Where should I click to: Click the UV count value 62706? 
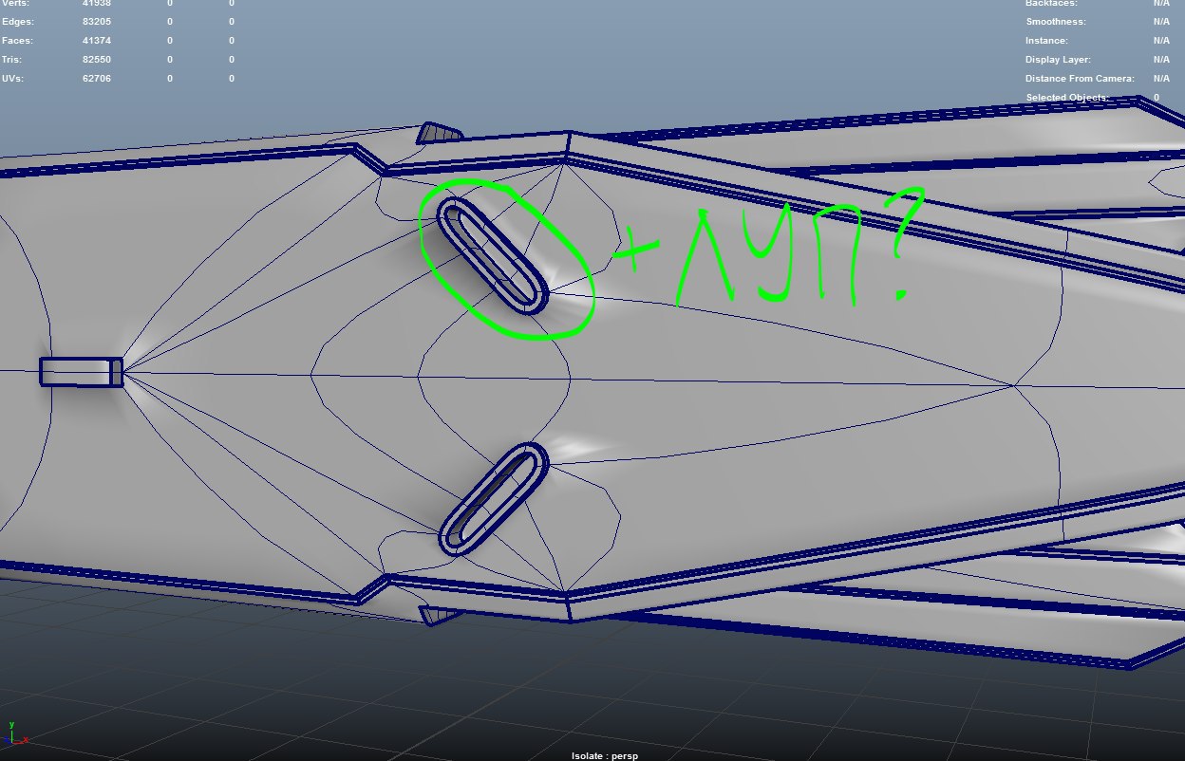click(97, 79)
